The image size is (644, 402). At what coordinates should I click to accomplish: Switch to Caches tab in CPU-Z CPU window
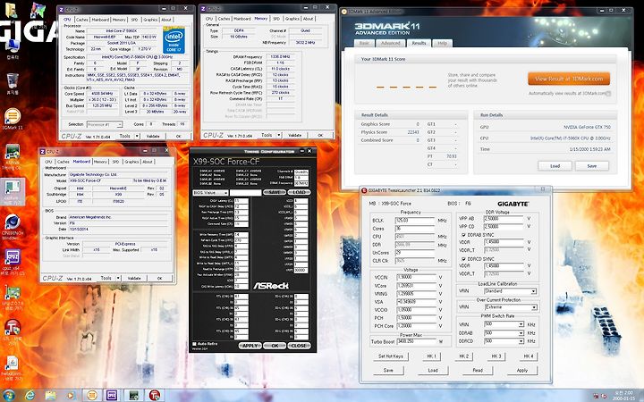tap(81, 20)
